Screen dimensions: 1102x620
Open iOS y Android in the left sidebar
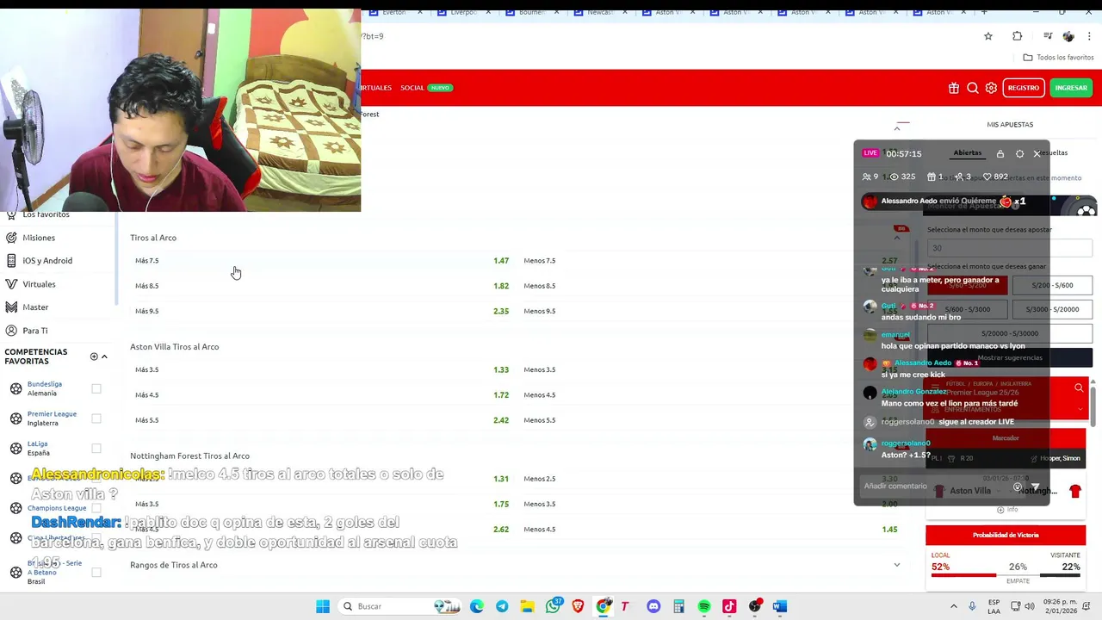tap(47, 261)
